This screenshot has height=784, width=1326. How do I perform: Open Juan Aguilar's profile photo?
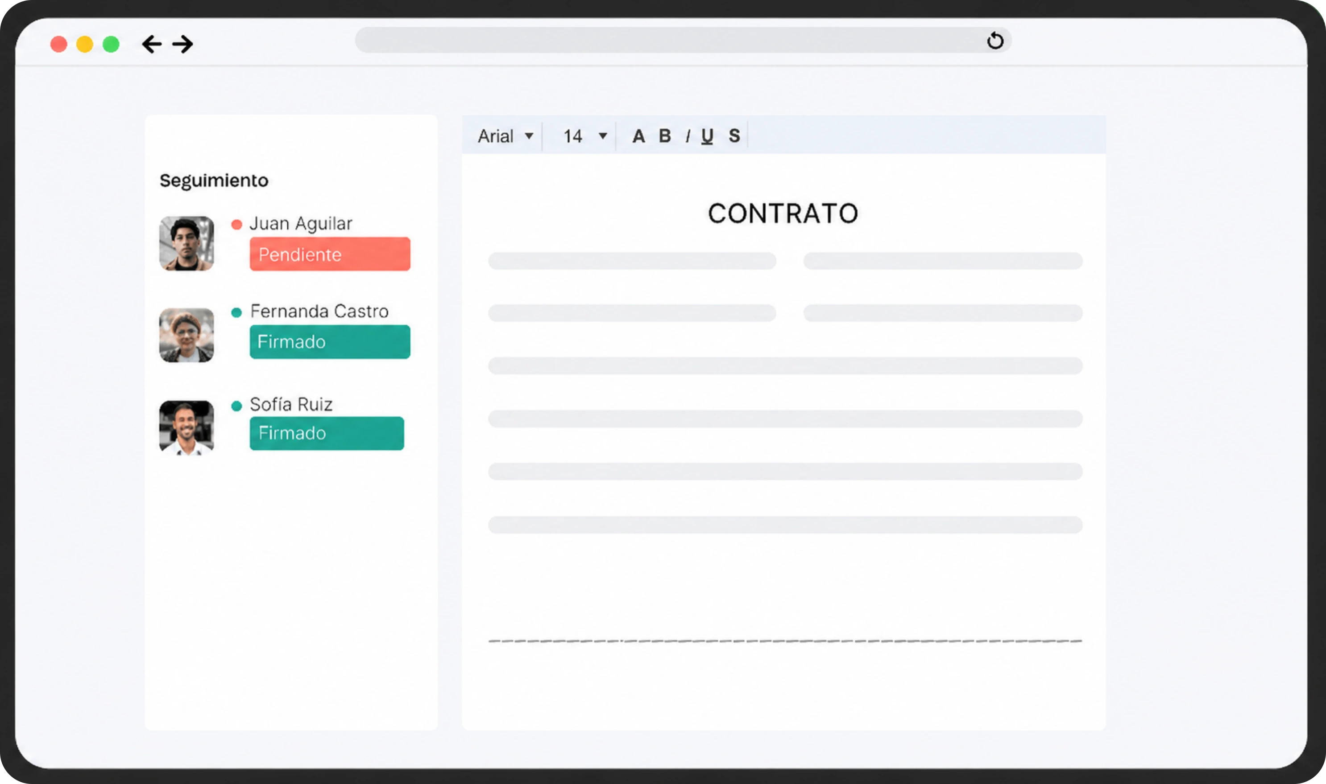click(186, 243)
